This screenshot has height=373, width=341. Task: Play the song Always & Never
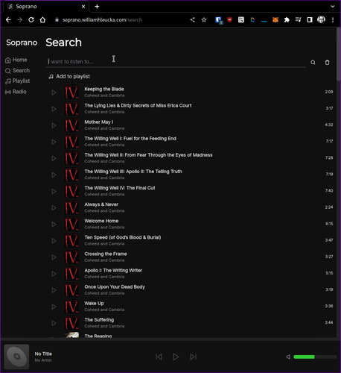54,207
